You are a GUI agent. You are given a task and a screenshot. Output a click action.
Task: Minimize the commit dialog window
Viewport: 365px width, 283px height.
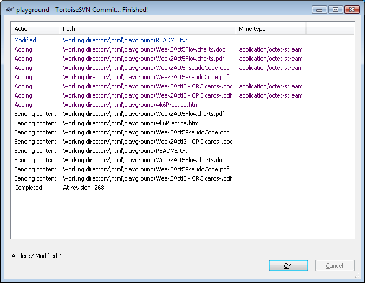pos(321,9)
